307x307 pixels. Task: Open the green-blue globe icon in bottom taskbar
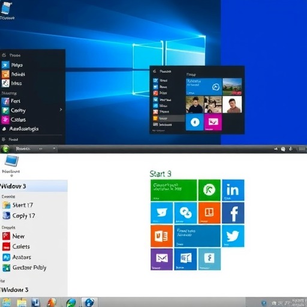tap(71, 303)
